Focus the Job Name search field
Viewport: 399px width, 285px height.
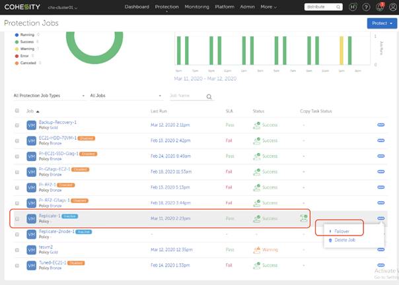point(188,96)
